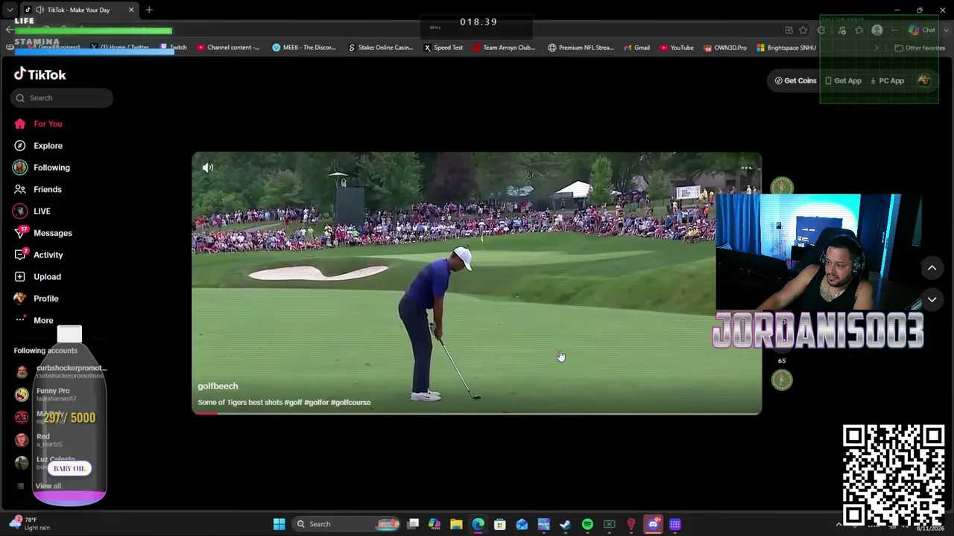This screenshot has width=954, height=536.
Task: Expand the More menu
Action: (x=34, y=320)
